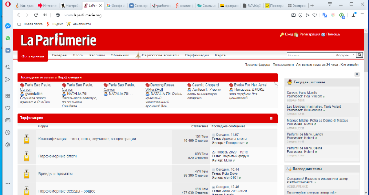
Task: Run the forum search with the magnifier button
Action: pos(359,55)
